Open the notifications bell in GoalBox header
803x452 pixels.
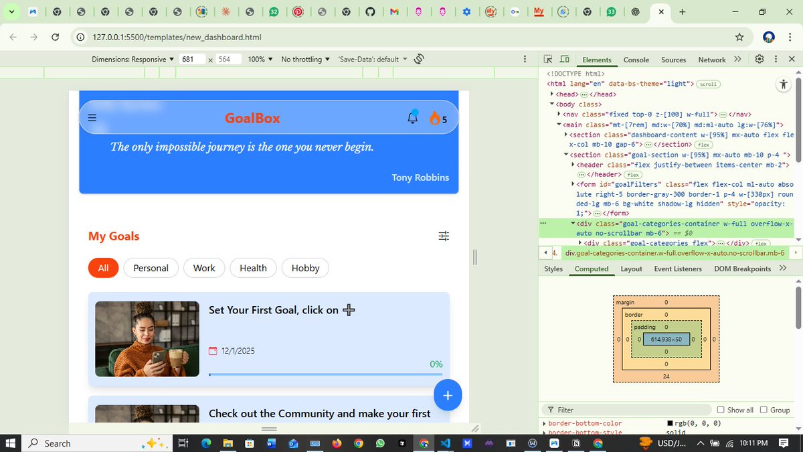coord(414,117)
